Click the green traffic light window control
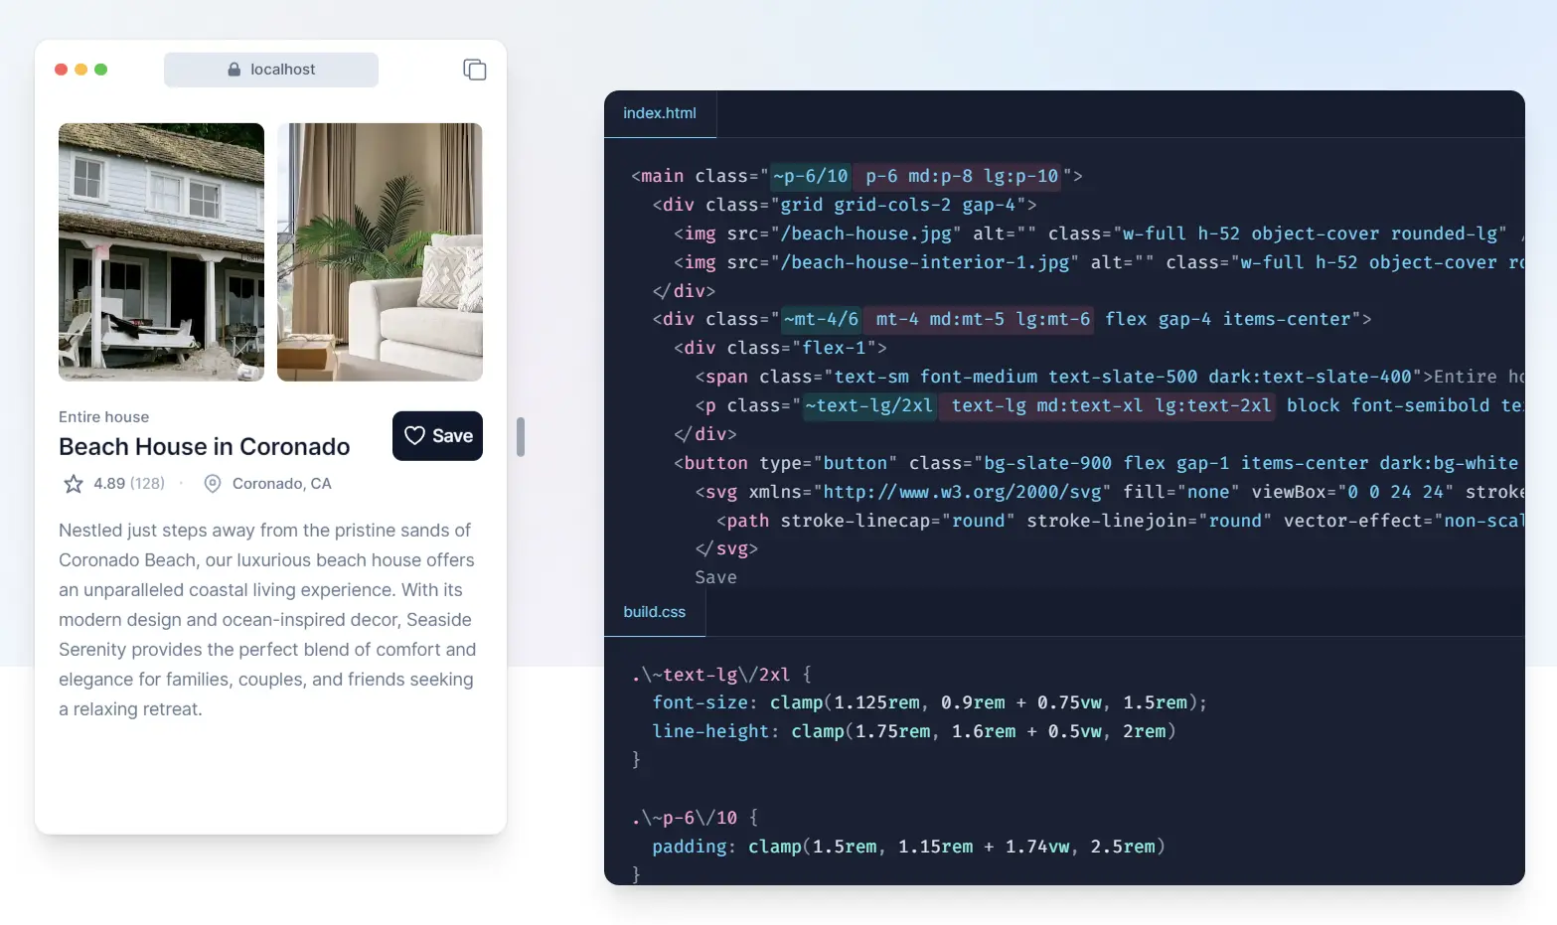Image resolution: width=1557 pixels, height=925 pixels. (x=100, y=70)
